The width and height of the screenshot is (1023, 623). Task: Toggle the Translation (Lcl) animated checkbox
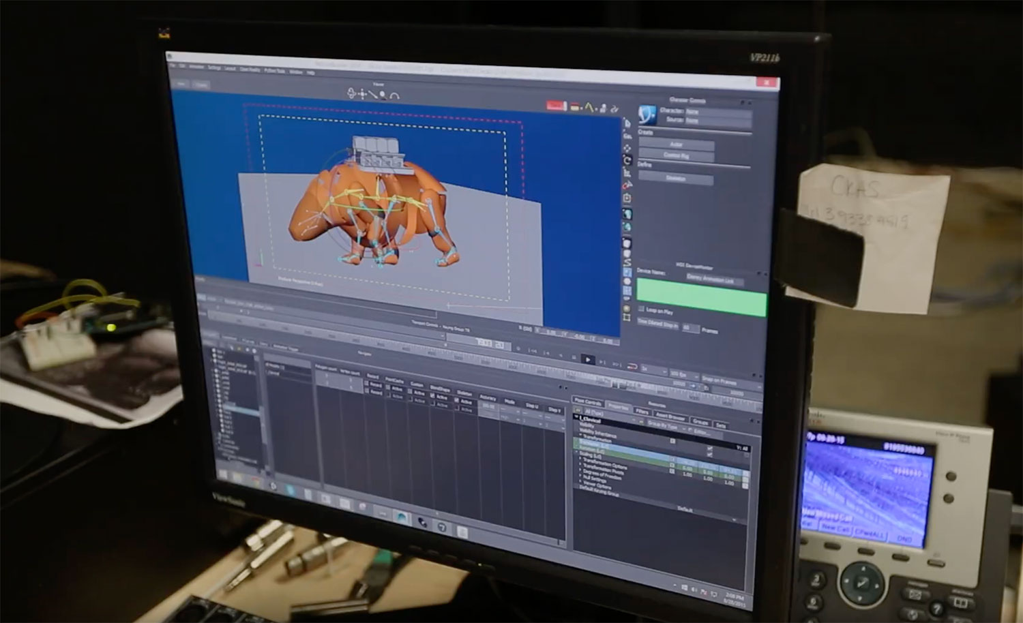(x=672, y=459)
